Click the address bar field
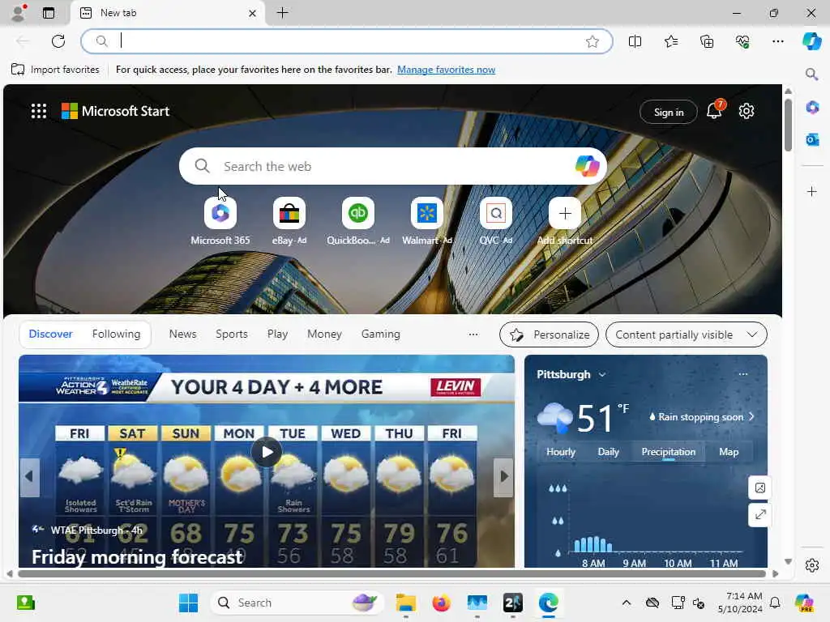830x622 pixels. [347, 41]
